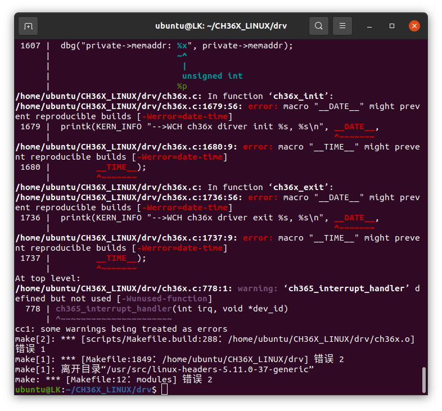
Task: Open the terminal search tool
Action: pyautogui.click(x=318, y=26)
